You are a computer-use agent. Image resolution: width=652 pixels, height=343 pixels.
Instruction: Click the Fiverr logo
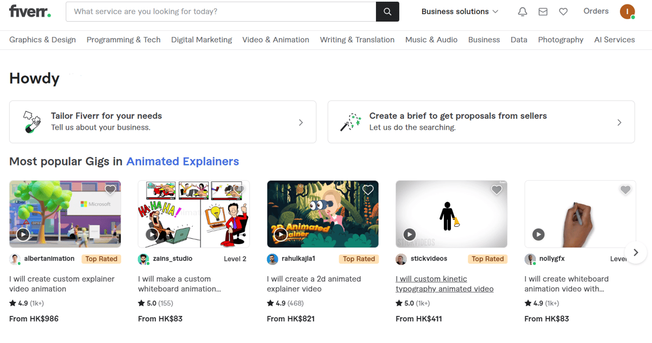click(30, 11)
